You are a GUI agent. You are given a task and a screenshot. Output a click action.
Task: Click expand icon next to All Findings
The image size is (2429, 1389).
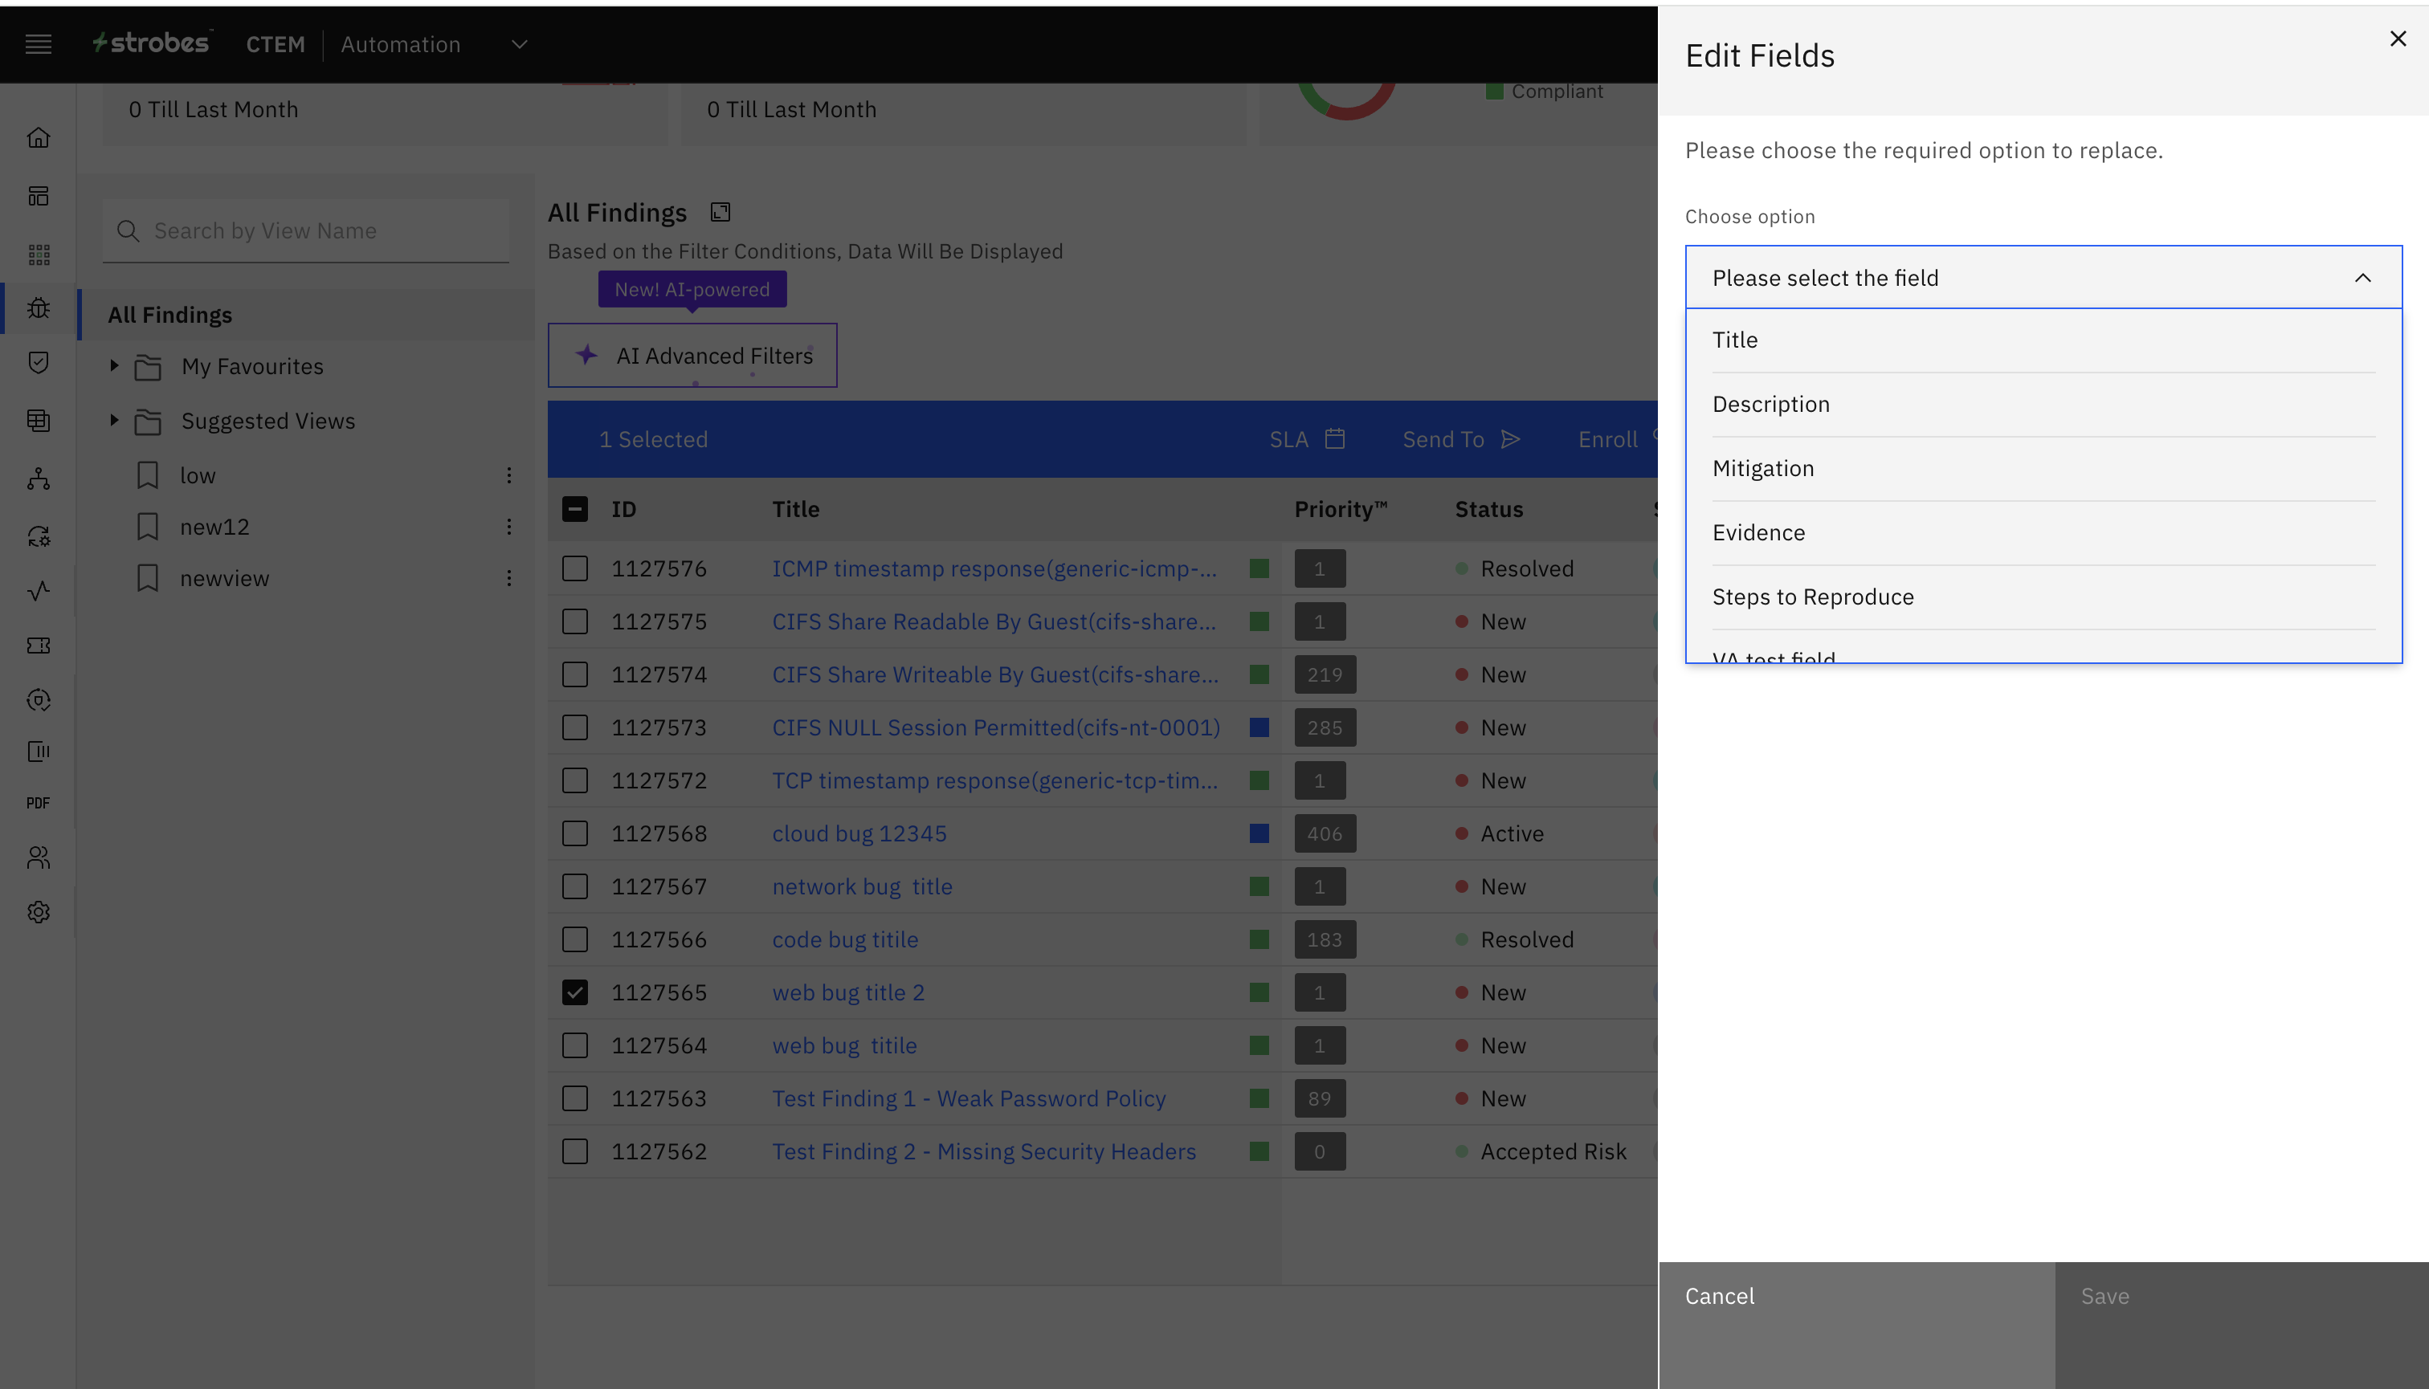[721, 212]
